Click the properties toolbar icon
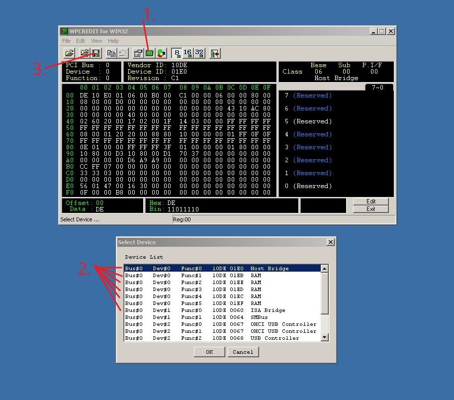 tap(138, 53)
